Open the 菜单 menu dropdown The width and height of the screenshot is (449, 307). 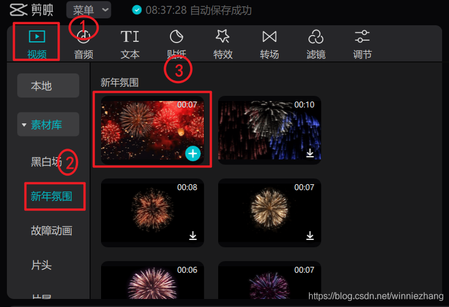89,10
